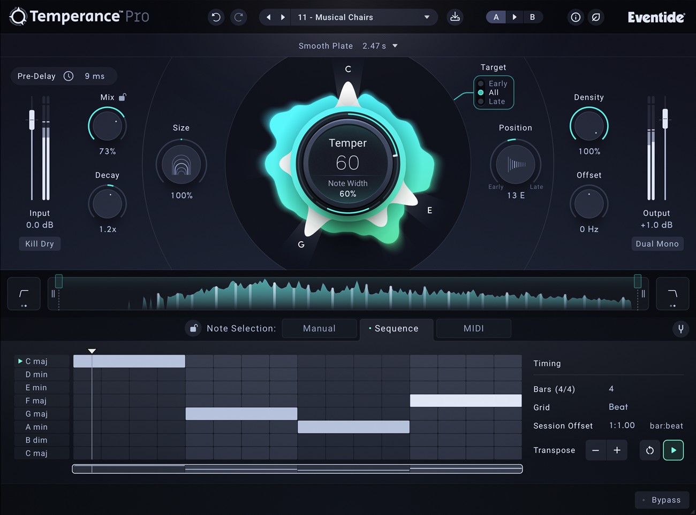
Task: Click the Input level fader handle
Action: click(32, 119)
